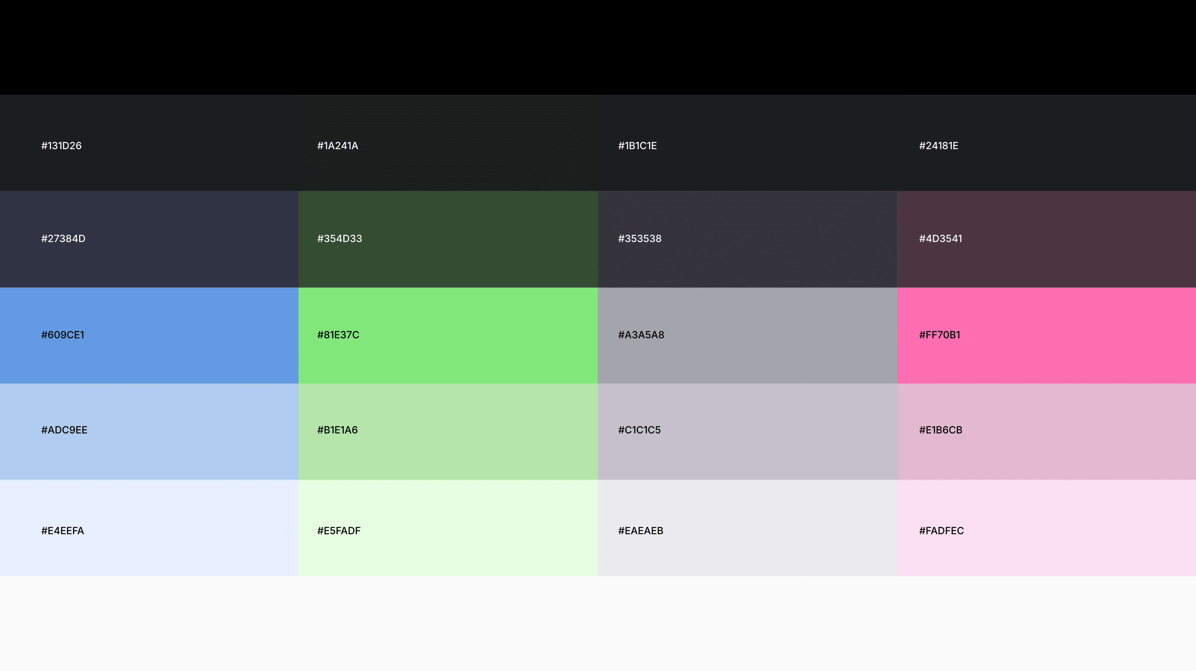1196x671 pixels.
Task: Click the #E4EEFA pale blue swatch
Action: [x=149, y=528]
